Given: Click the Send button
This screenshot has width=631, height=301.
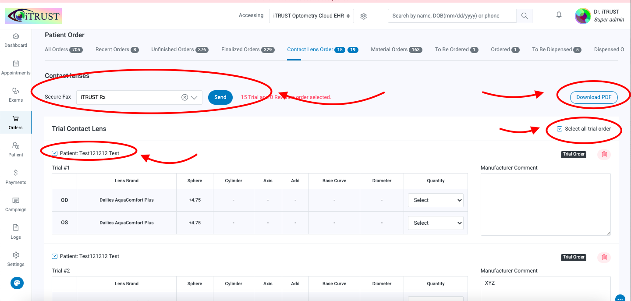Looking at the screenshot, I should tap(220, 97).
